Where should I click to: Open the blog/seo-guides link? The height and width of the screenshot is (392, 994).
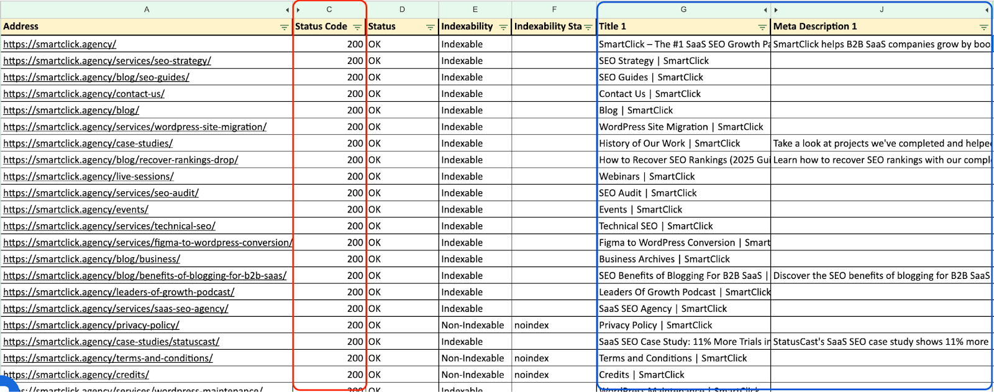pyautogui.click(x=96, y=77)
